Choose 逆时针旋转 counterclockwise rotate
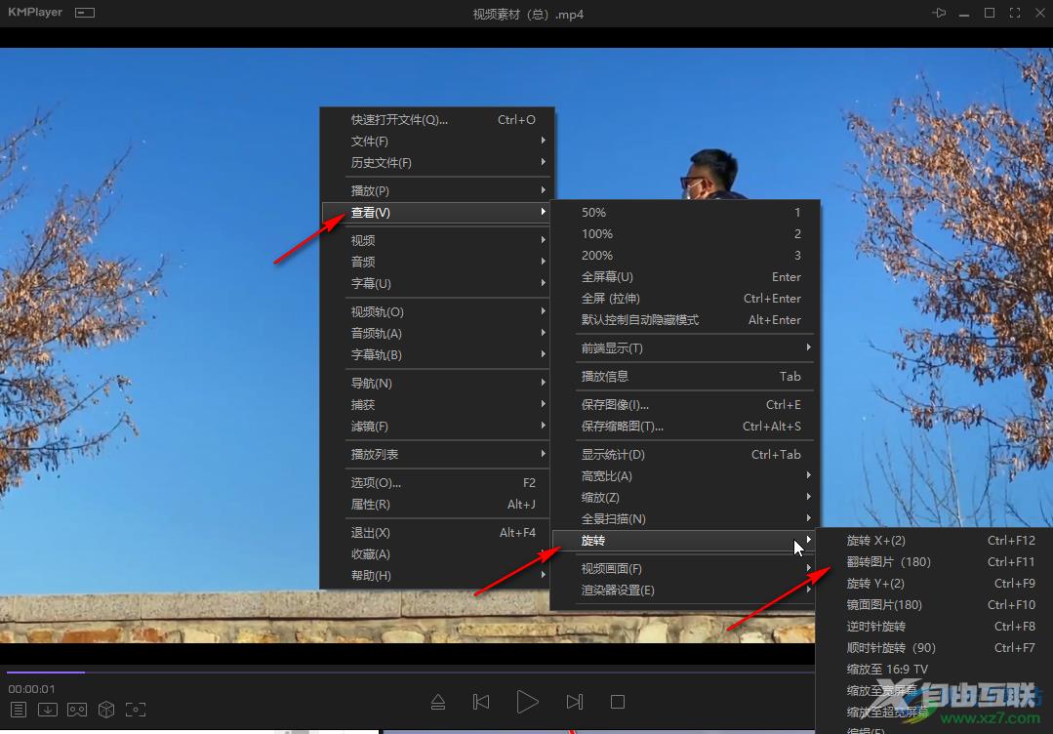 935,626
